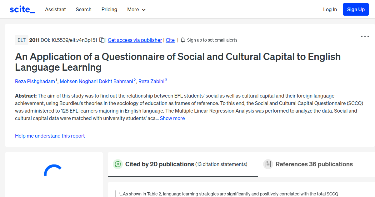Open Get access via publisher link
This screenshot has width=375, height=197.
(135, 40)
